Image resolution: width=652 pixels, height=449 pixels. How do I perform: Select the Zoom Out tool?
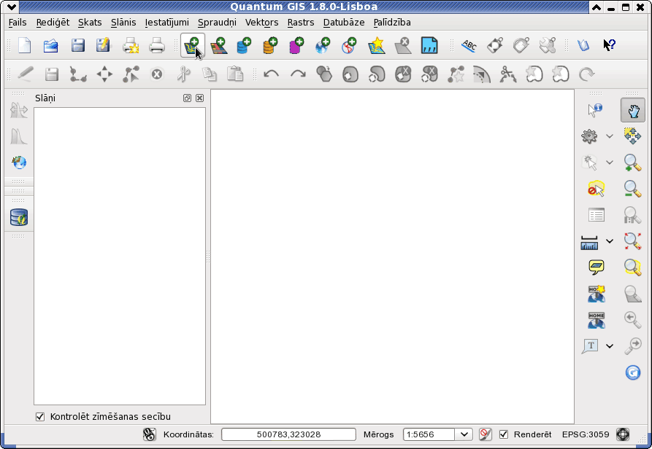point(632,188)
